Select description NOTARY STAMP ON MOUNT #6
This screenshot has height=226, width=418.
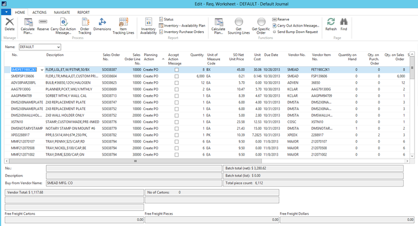tap(71, 129)
